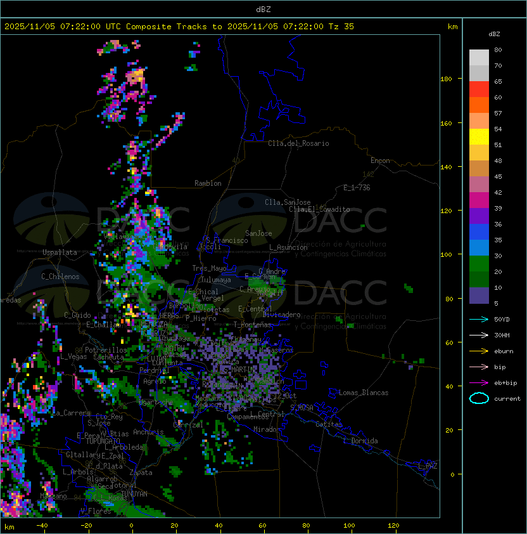Click the 'C_Chilenos' map label
Image resolution: width=527 pixels, height=534 pixels.
[60, 277]
